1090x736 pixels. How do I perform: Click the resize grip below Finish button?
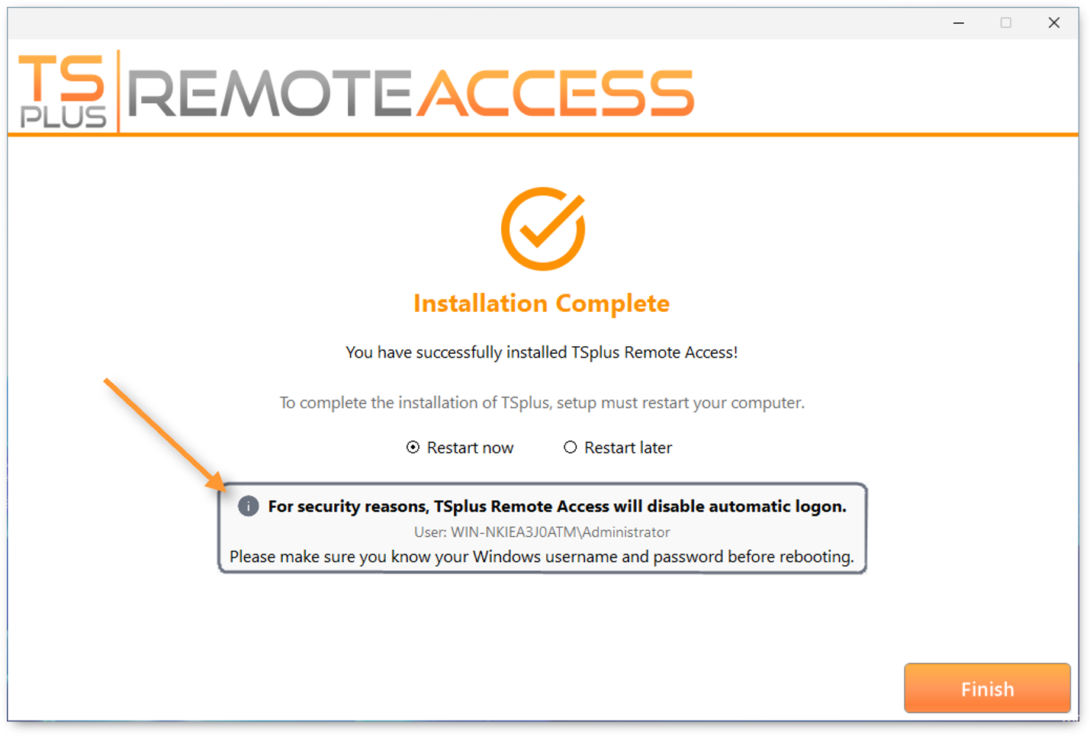(x=1071, y=716)
